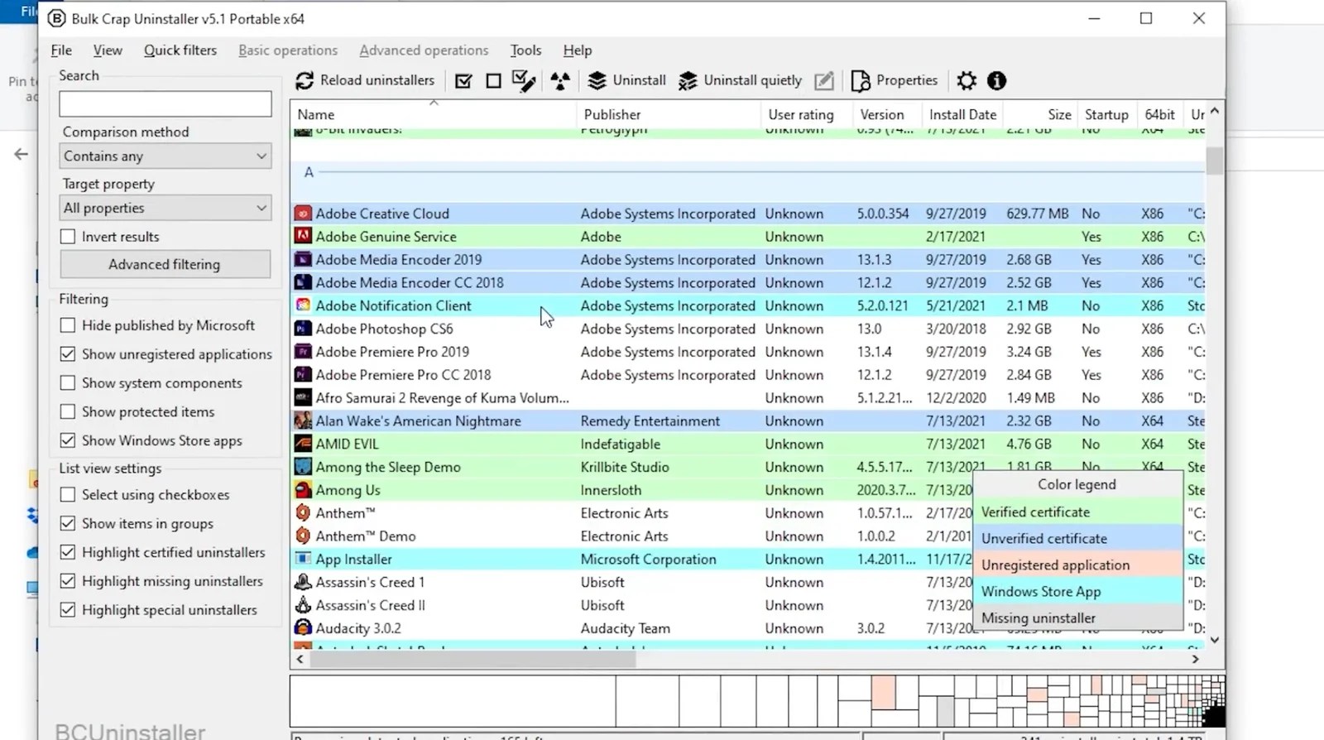Image resolution: width=1324 pixels, height=740 pixels.
Task: Toggle Highlight missing uninstallers checkbox
Action: pos(68,581)
